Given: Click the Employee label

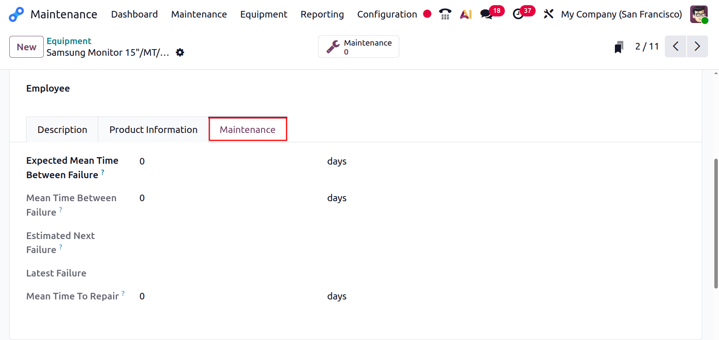Looking at the screenshot, I should pyautogui.click(x=48, y=89).
